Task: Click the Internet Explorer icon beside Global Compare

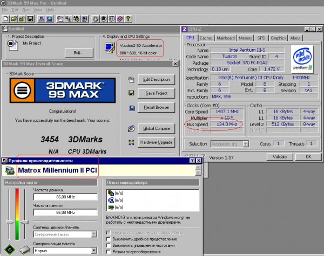Action: coord(131,128)
